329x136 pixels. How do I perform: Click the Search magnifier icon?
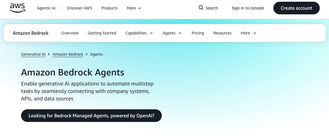[201, 8]
